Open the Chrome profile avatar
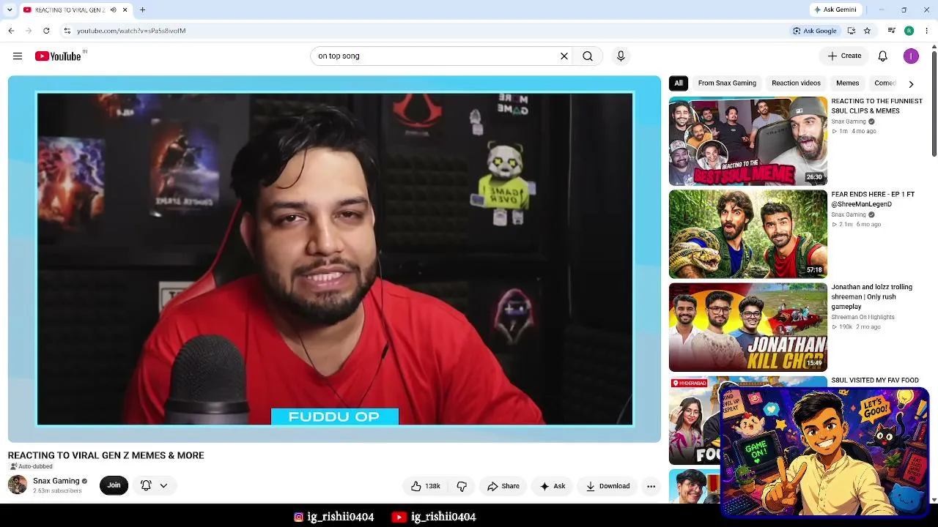 (x=909, y=31)
